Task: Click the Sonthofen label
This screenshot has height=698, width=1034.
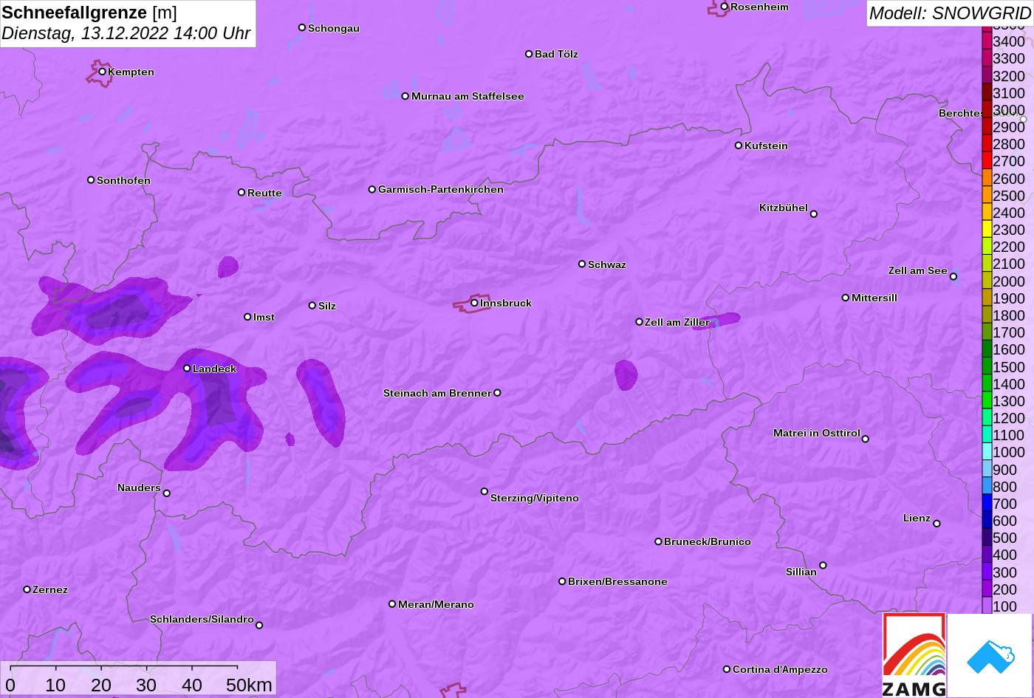Action: click(123, 181)
